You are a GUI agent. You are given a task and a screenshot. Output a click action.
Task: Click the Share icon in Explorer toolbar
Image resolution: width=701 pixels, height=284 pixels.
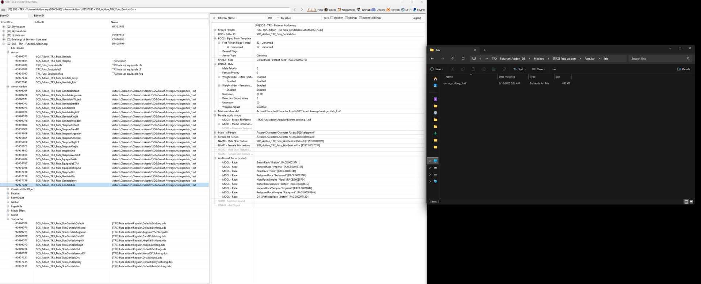494,69
